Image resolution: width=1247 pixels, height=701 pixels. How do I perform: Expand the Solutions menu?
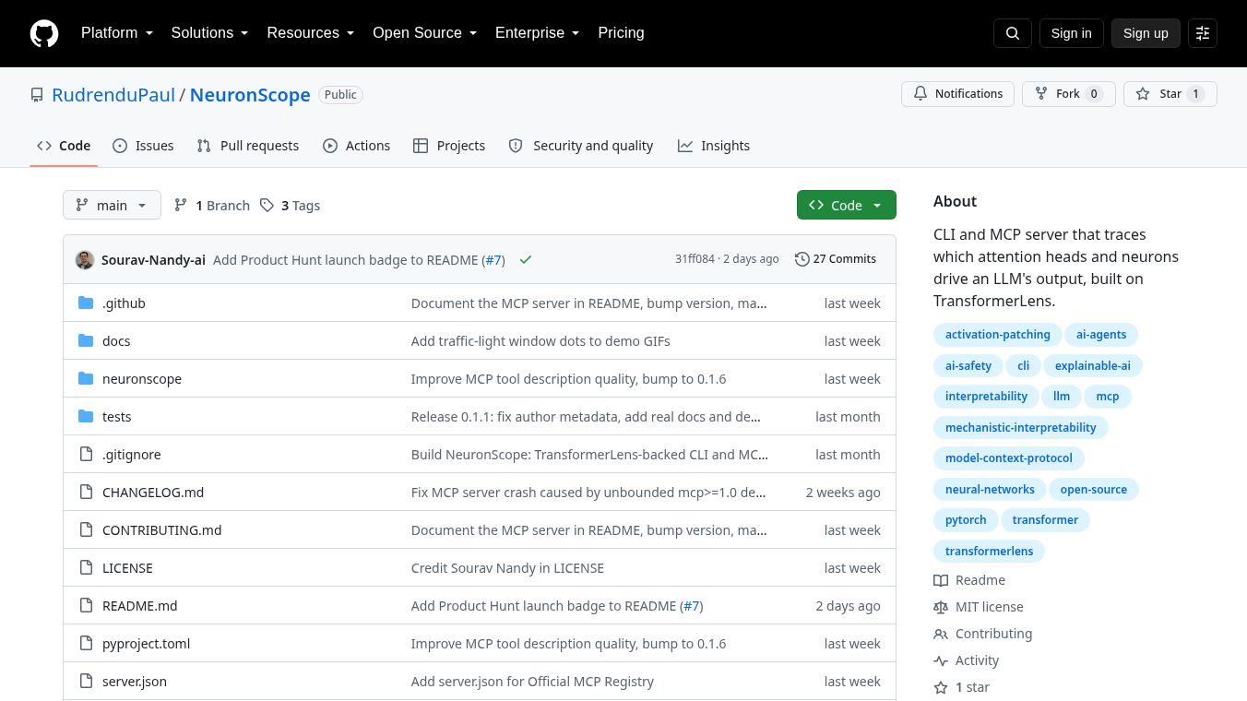pos(209,32)
